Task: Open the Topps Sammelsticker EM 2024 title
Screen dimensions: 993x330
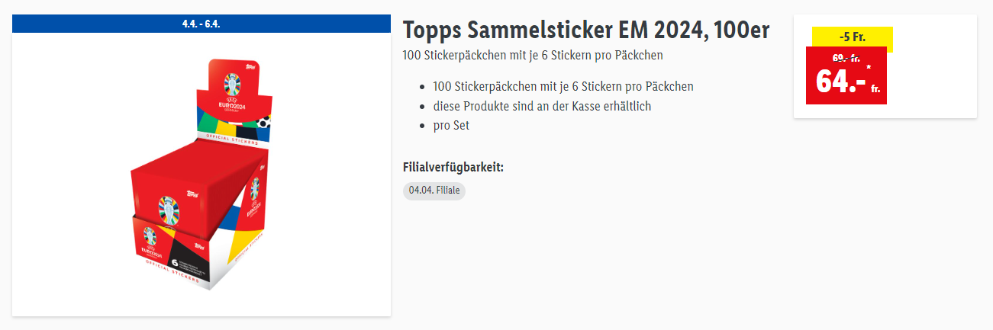Action: click(585, 30)
